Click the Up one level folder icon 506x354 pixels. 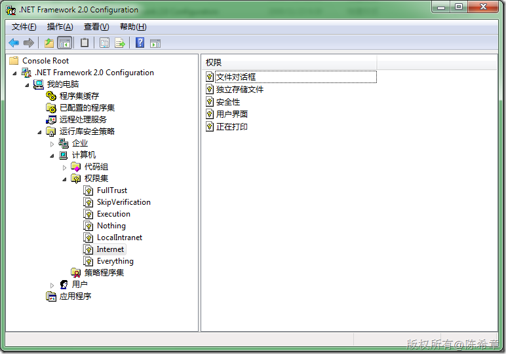(x=49, y=43)
